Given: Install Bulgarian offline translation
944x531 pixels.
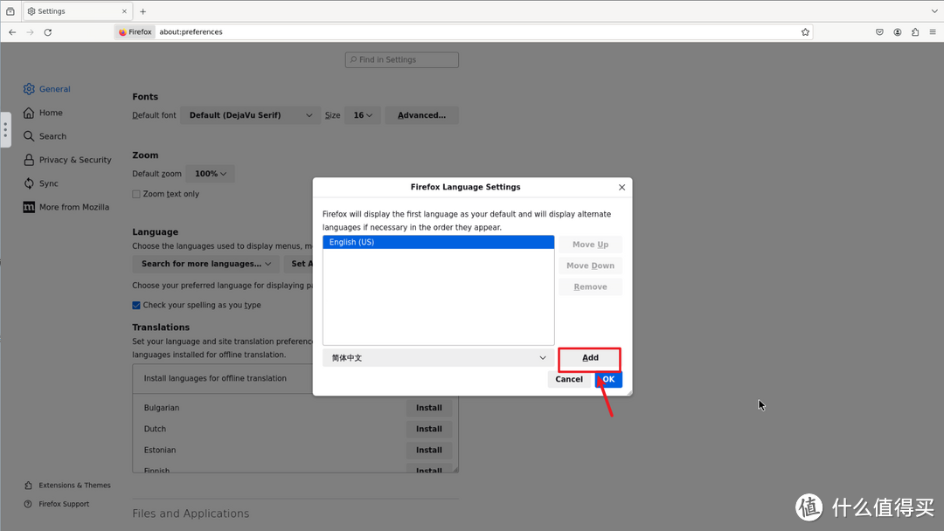Looking at the screenshot, I should pos(428,408).
